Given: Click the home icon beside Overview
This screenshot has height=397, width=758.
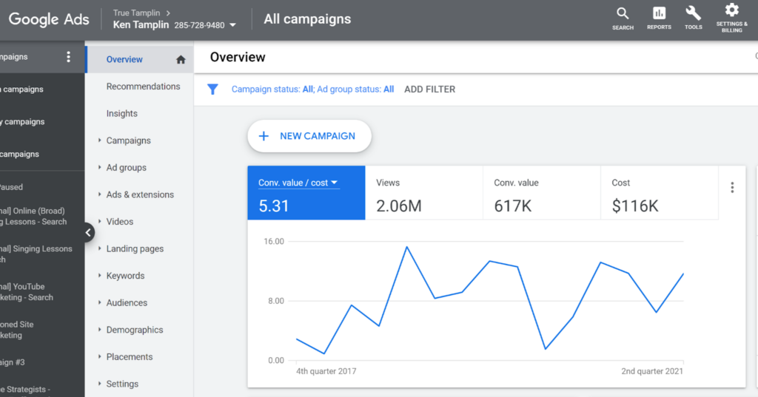Looking at the screenshot, I should coord(181,59).
